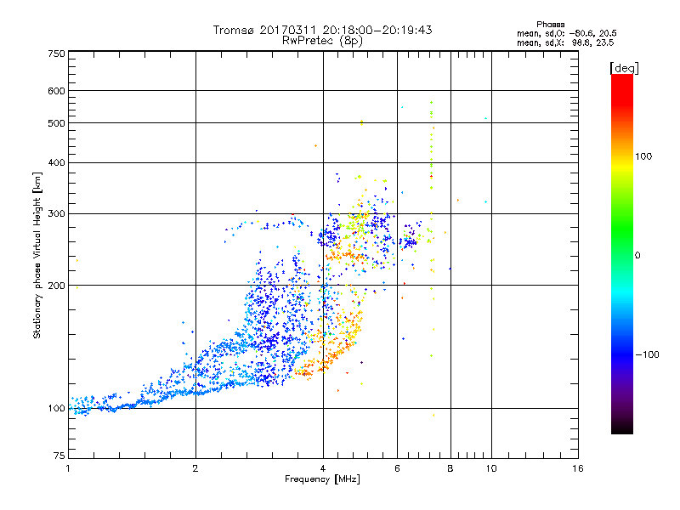Image resolution: width=680 pixels, height=510 pixels.
Task: Click y-axis tick label '200'
Action: (x=56, y=286)
